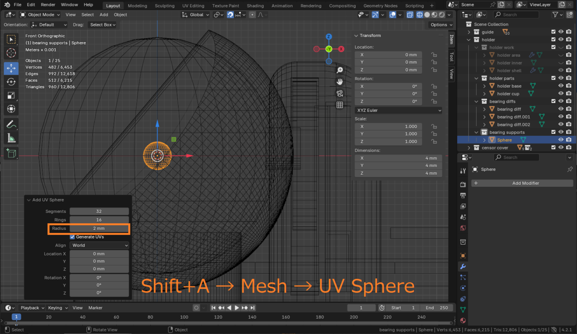Switch orthographic/perspective grid icon

click(339, 105)
